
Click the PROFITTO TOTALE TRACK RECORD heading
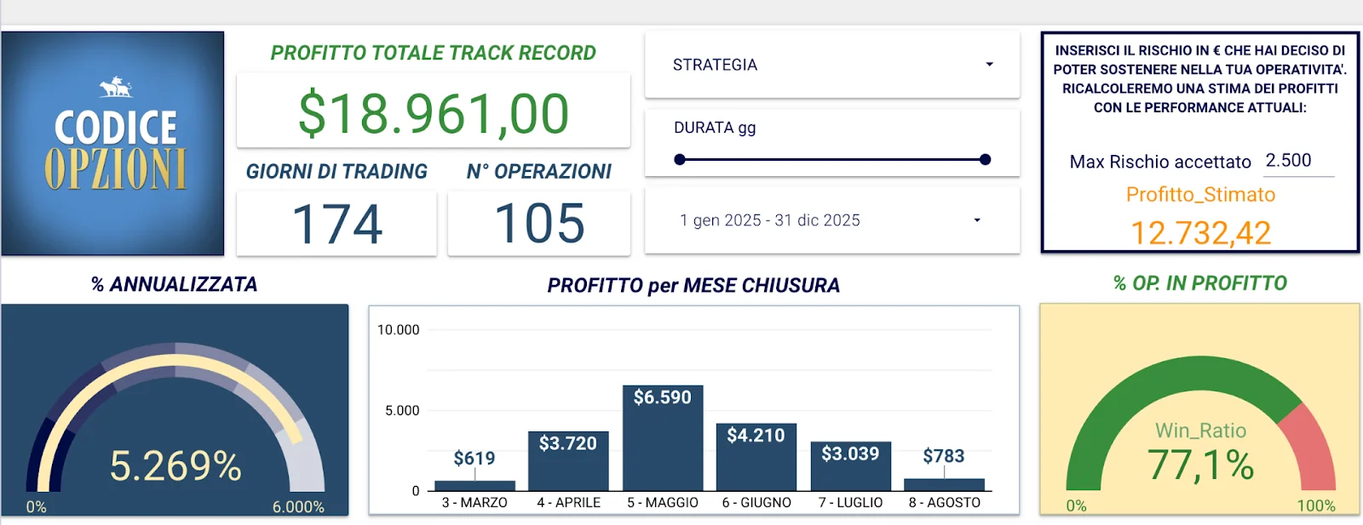pos(434,53)
